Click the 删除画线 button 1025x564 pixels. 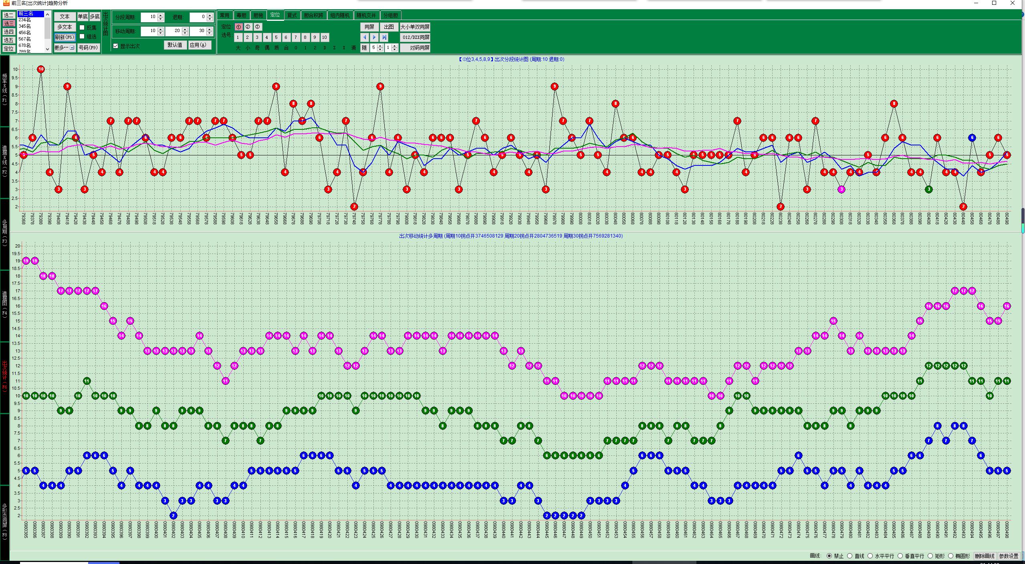pyautogui.click(x=985, y=556)
